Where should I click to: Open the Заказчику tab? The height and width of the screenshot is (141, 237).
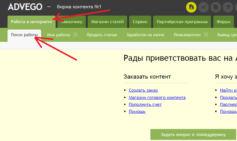coord(72,22)
